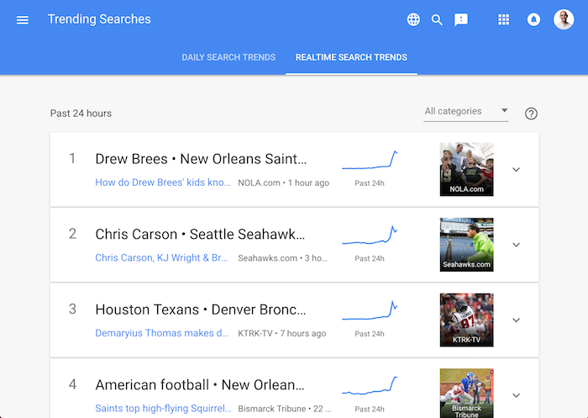Click the American football row sparkline chart
The image size is (588, 418).
pyautogui.click(x=370, y=386)
